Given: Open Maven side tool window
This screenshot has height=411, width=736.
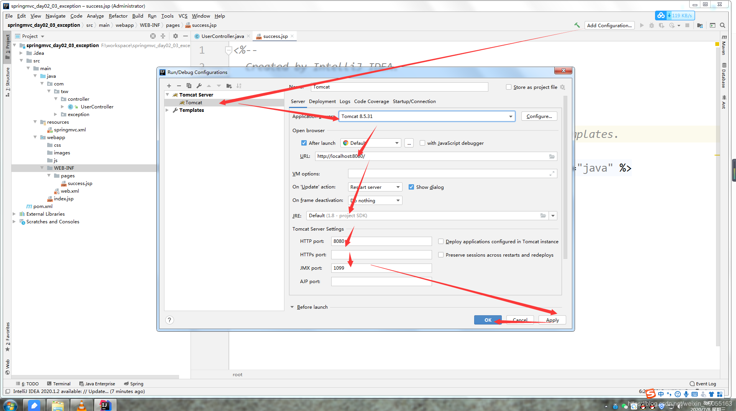Looking at the screenshot, I should [x=724, y=45].
